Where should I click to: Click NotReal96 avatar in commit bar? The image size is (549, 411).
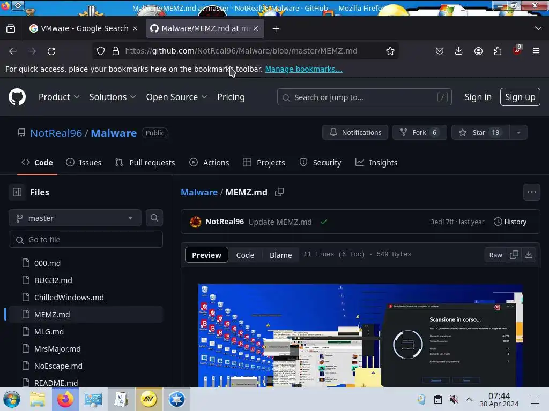195,222
